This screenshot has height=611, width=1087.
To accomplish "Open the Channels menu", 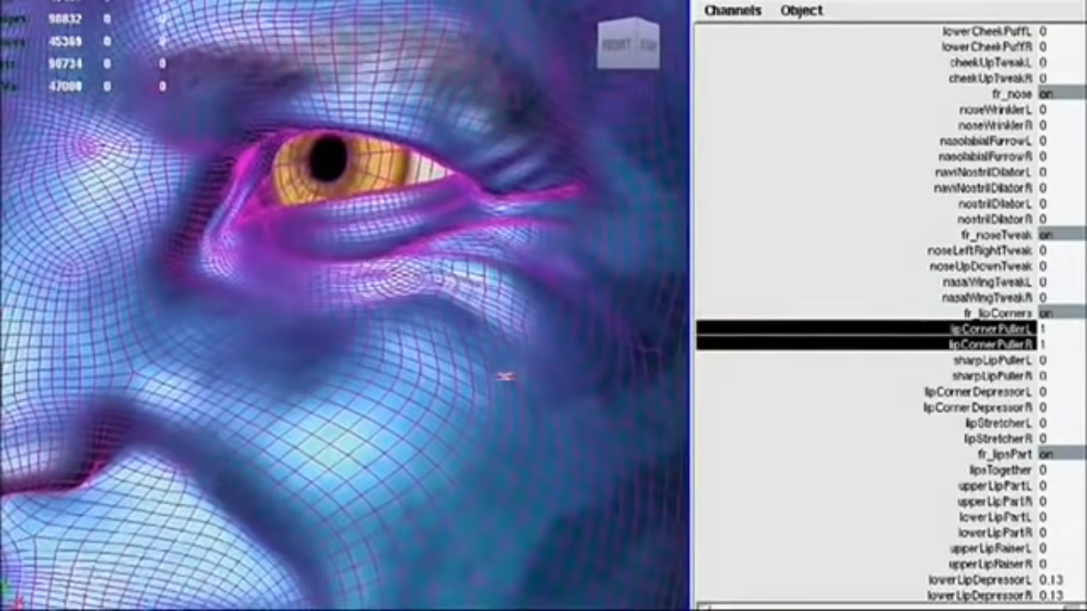I will coord(732,10).
